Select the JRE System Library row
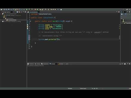The width and height of the screenshot is (131, 98). click(12, 16)
